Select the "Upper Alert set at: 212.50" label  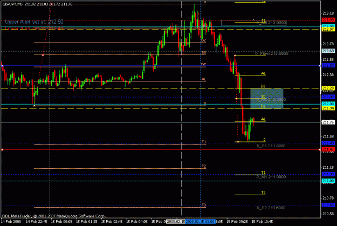tap(34, 22)
